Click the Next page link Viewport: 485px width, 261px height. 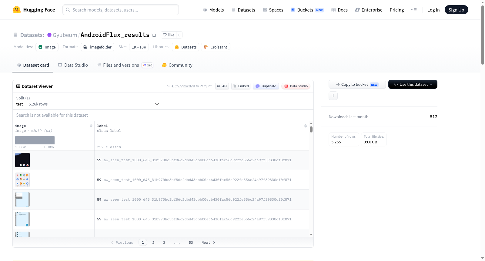208,243
